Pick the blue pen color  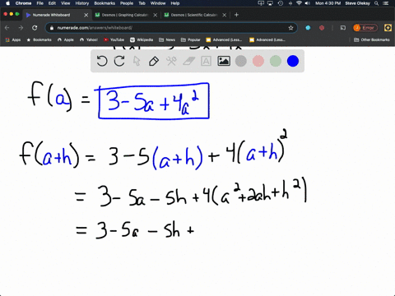(293, 61)
